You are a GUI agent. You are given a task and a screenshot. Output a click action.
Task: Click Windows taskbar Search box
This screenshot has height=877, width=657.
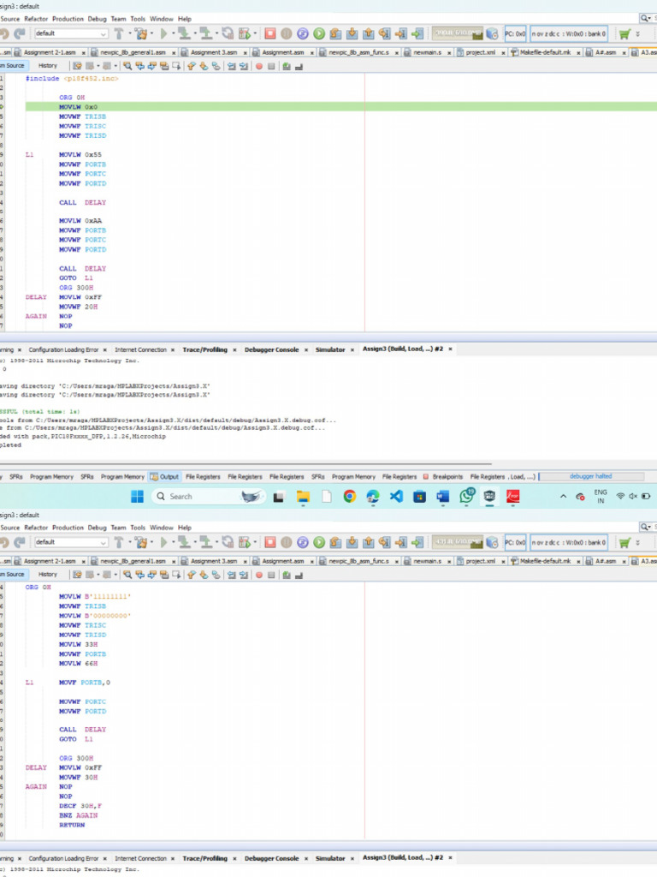(208, 496)
